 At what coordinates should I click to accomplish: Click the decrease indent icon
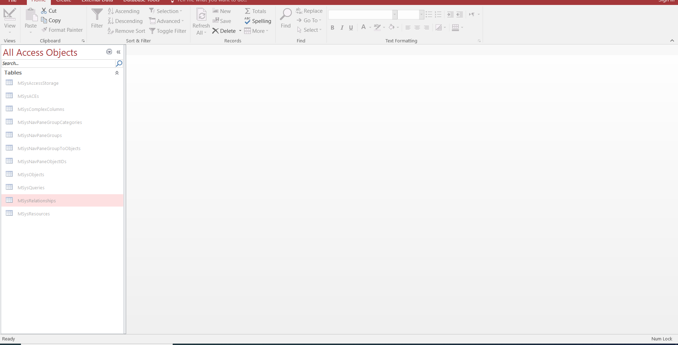pos(460,14)
